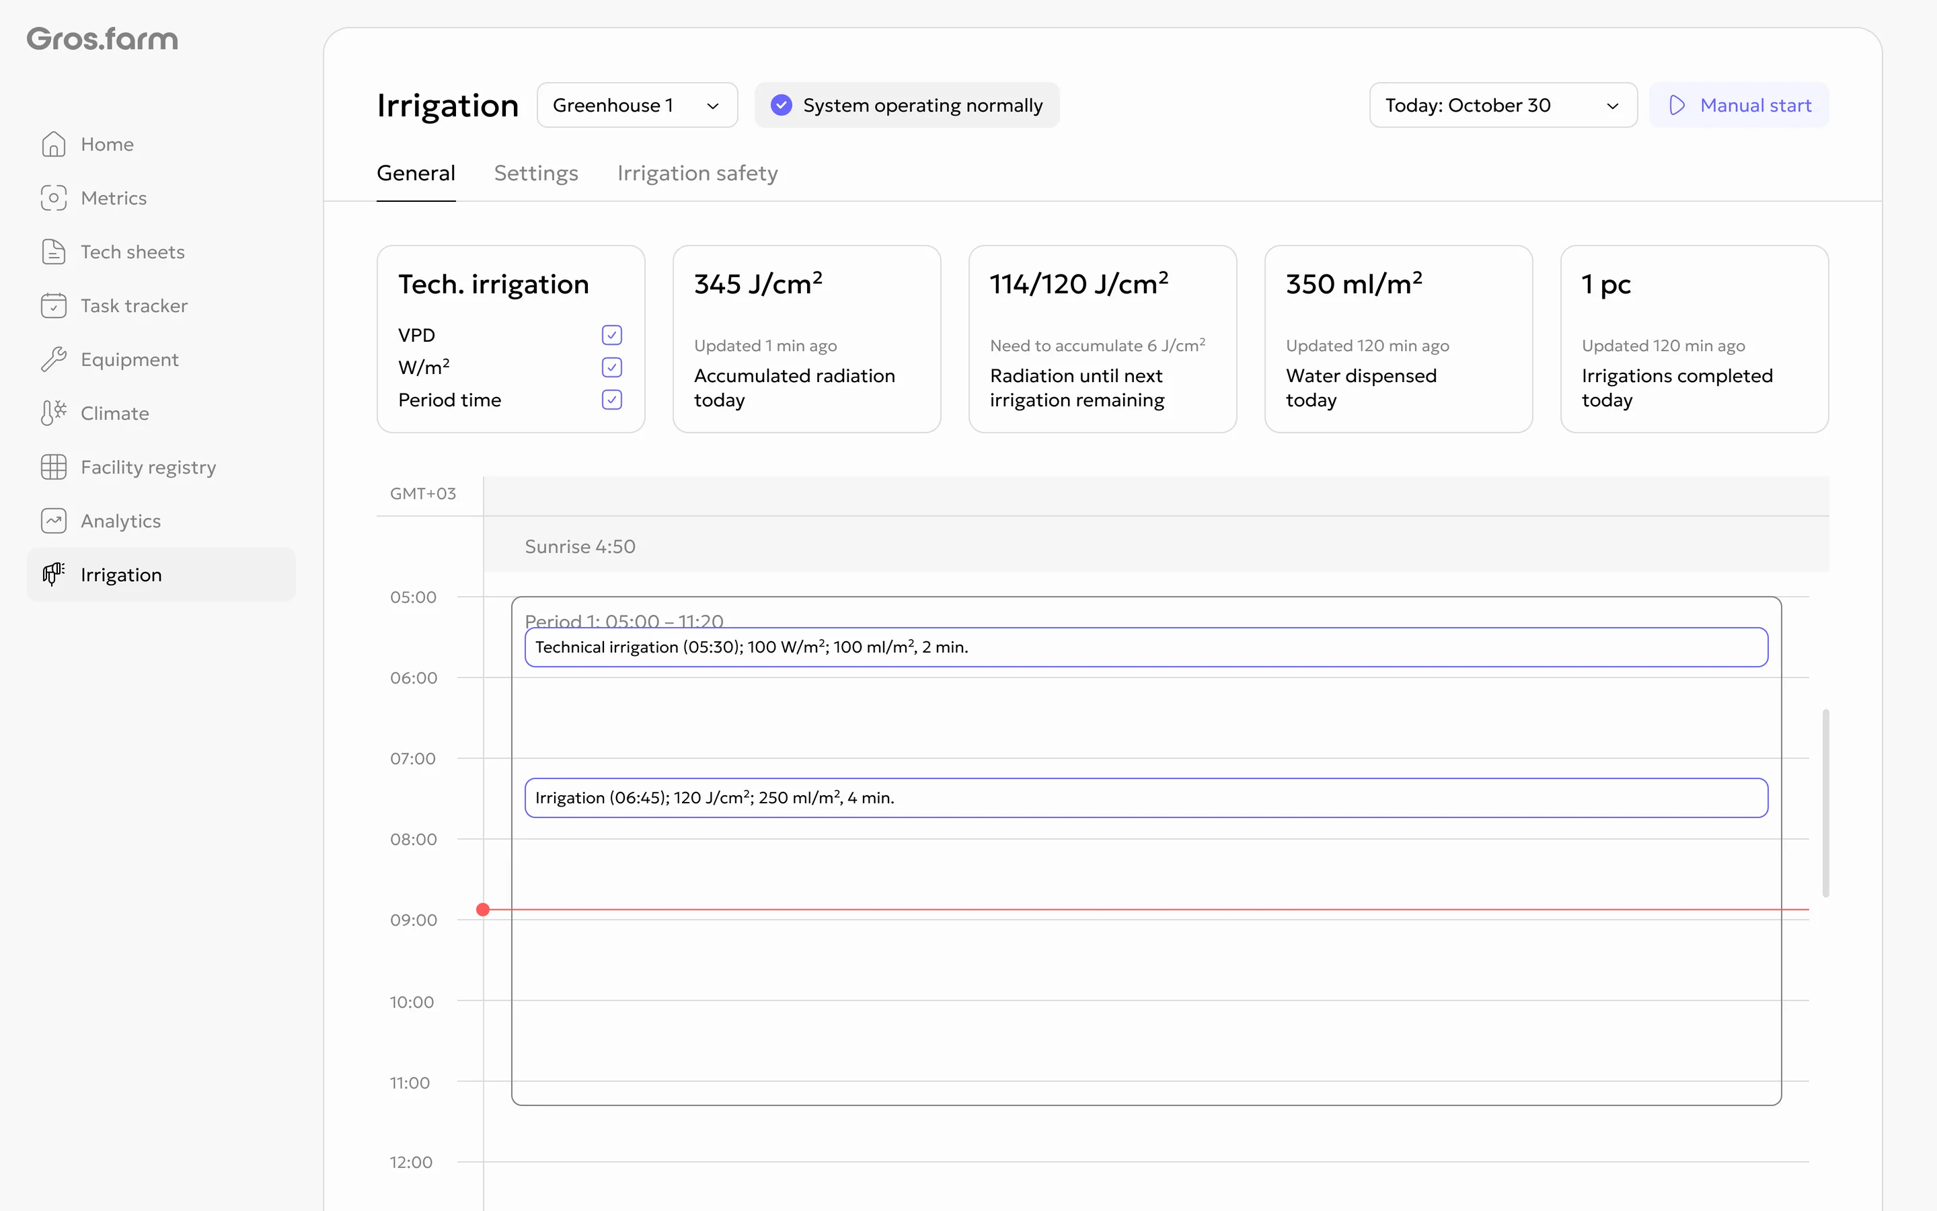Click the Home sidebar icon

54,144
